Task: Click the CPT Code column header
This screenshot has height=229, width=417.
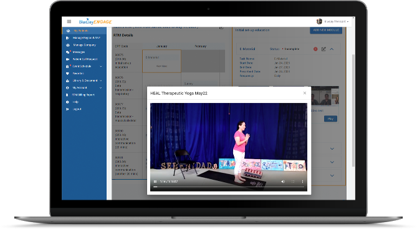Action: (x=122, y=46)
